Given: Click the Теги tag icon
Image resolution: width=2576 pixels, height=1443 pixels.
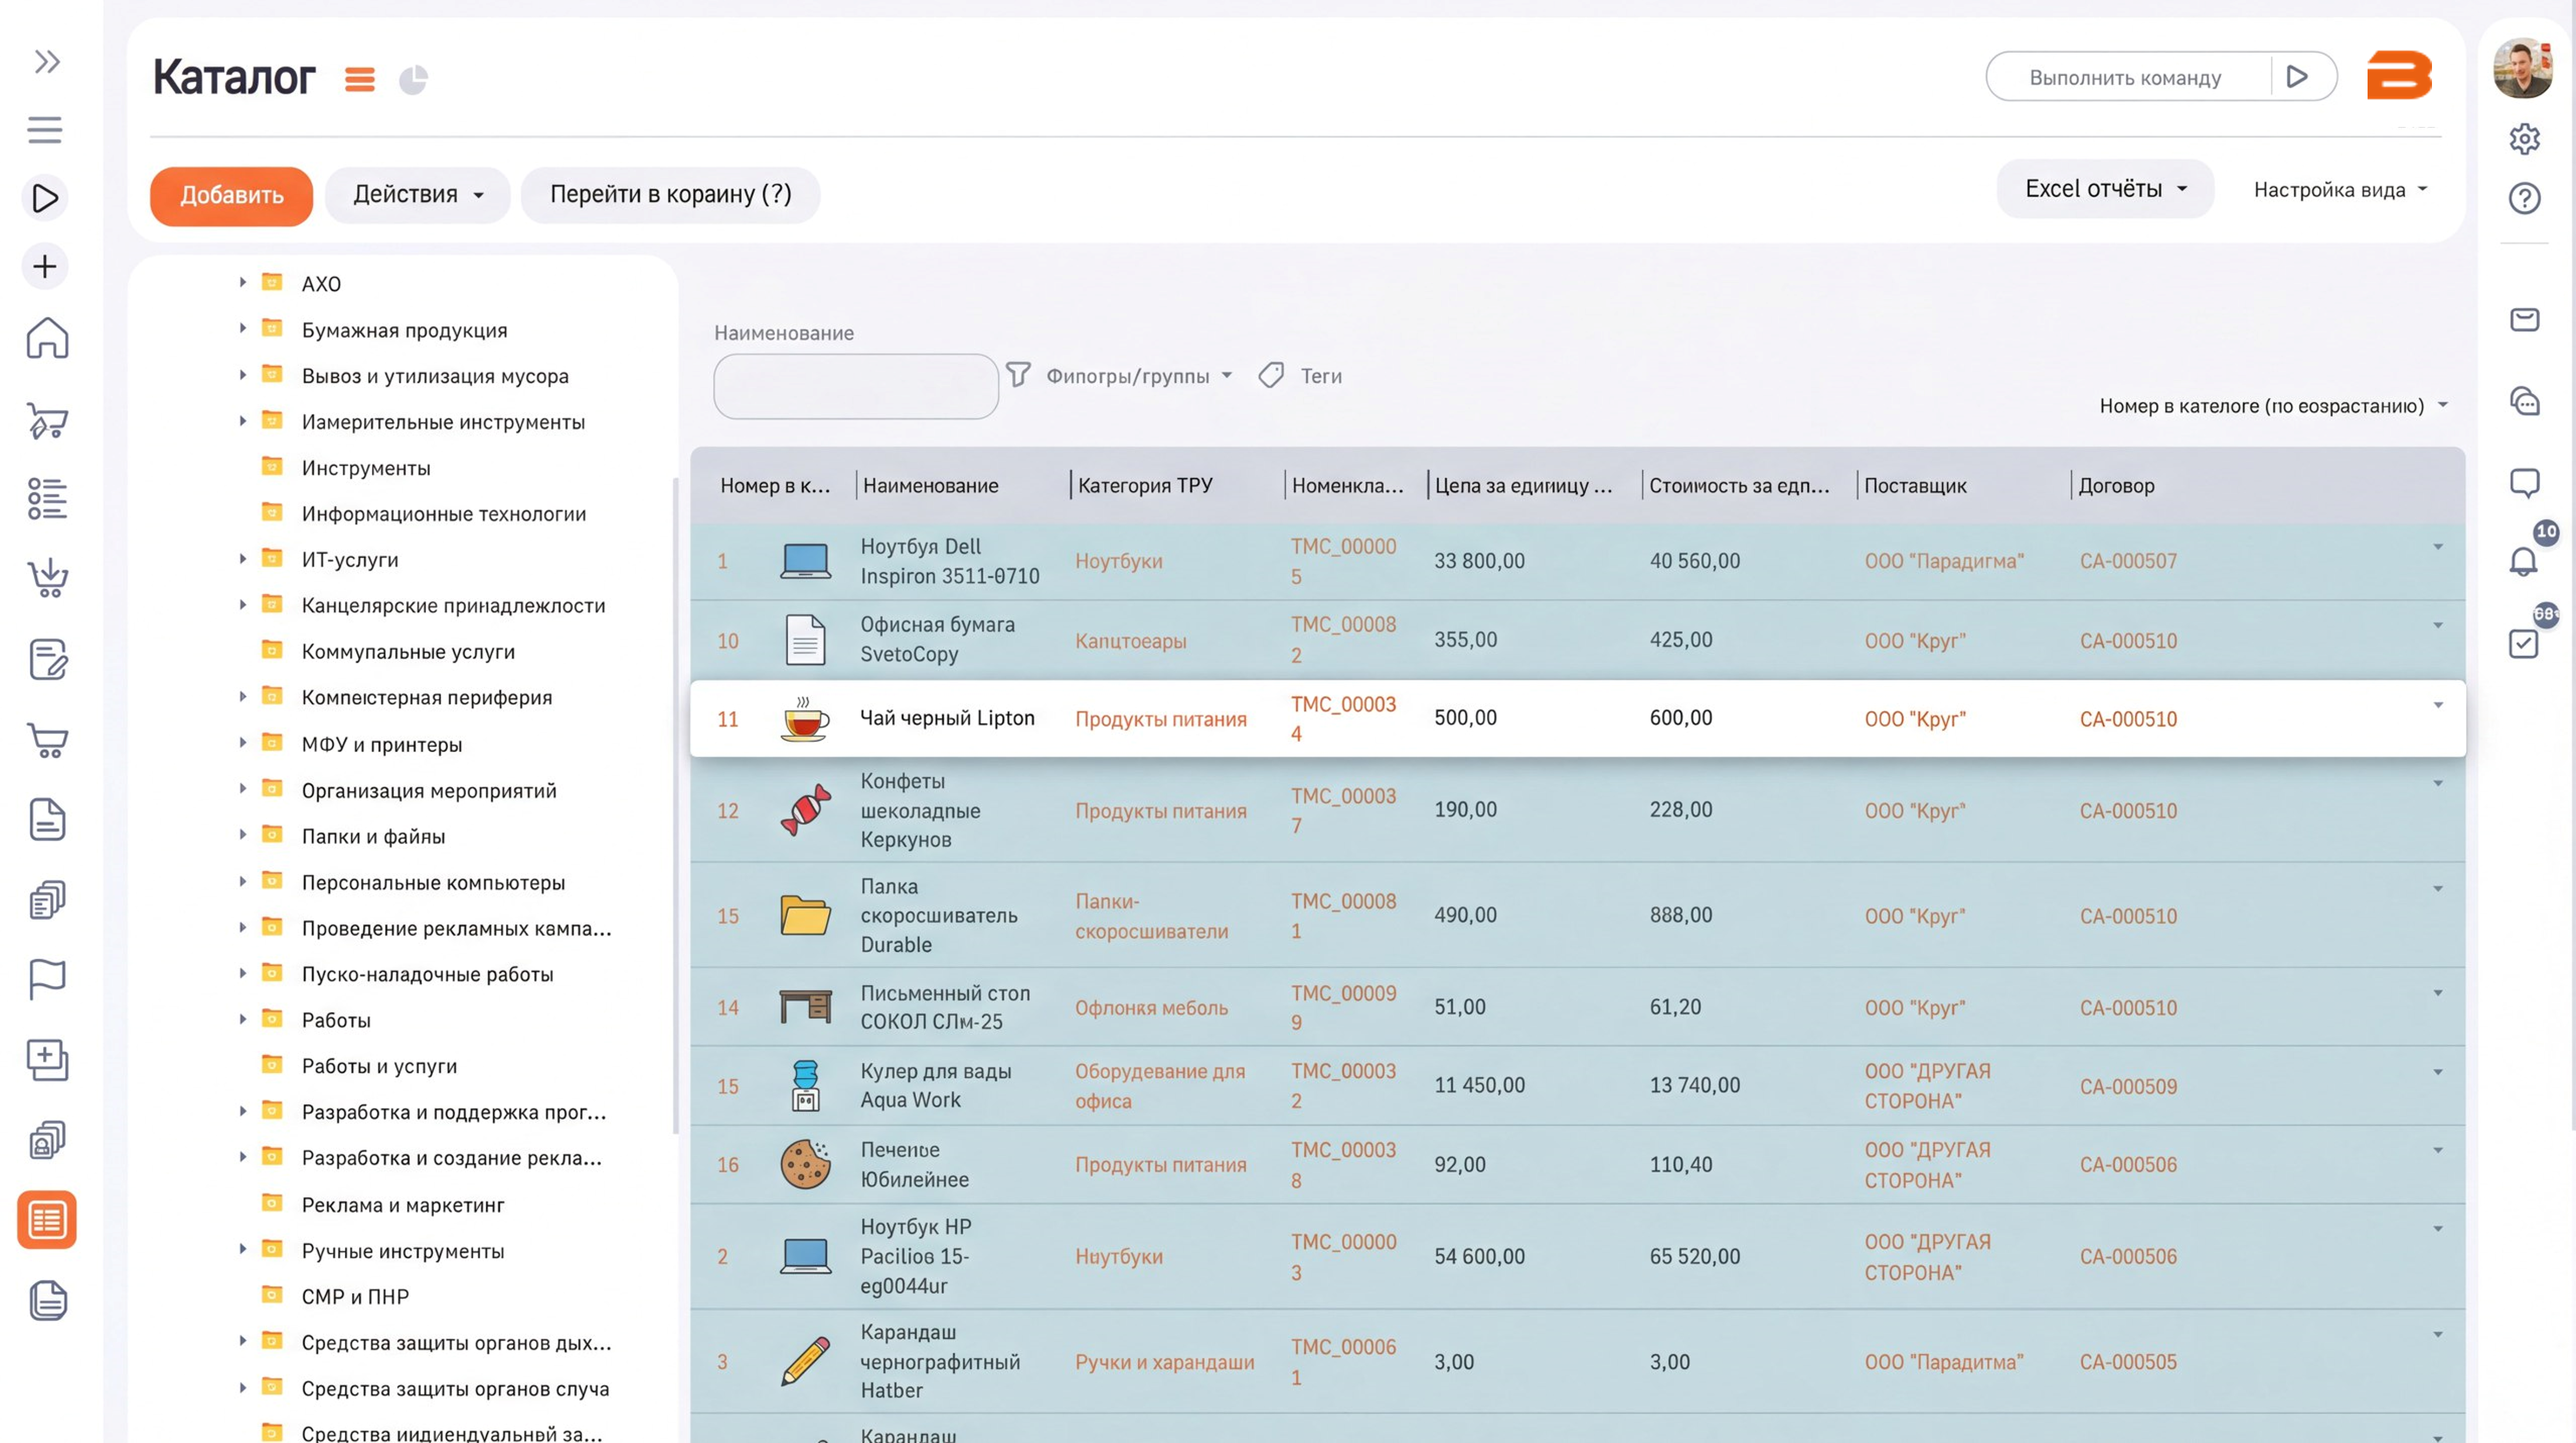Looking at the screenshot, I should coord(1271,376).
